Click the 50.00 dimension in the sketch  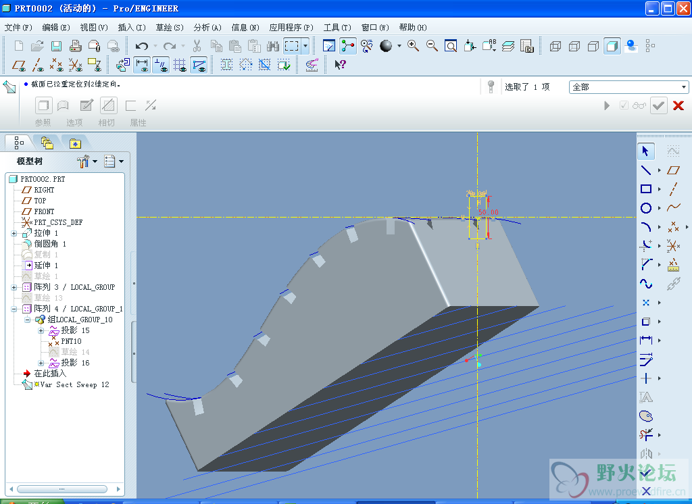coord(488,212)
